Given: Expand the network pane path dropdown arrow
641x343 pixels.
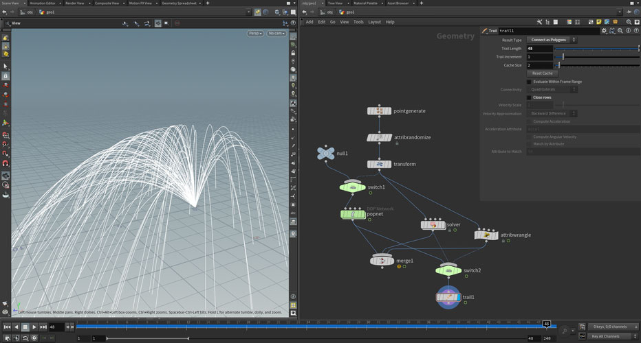Looking at the screenshot, I should click(620, 12).
